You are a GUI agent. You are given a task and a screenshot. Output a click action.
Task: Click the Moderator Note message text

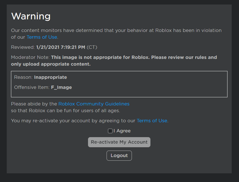coord(114,61)
